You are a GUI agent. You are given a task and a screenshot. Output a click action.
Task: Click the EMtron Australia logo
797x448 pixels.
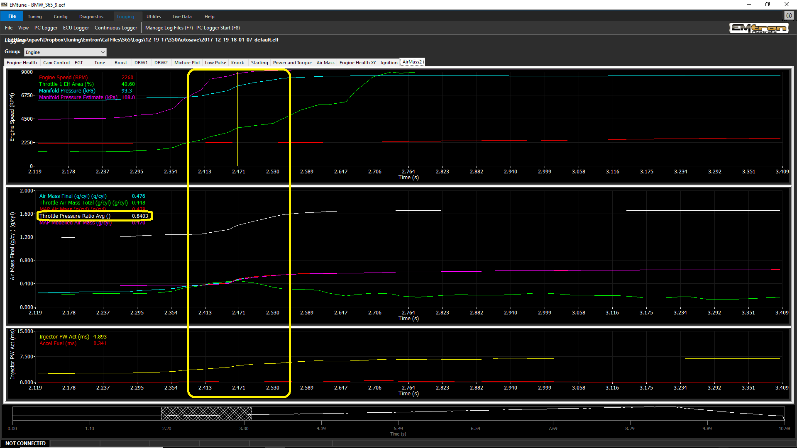pyautogui.click(x=759, y=28)
